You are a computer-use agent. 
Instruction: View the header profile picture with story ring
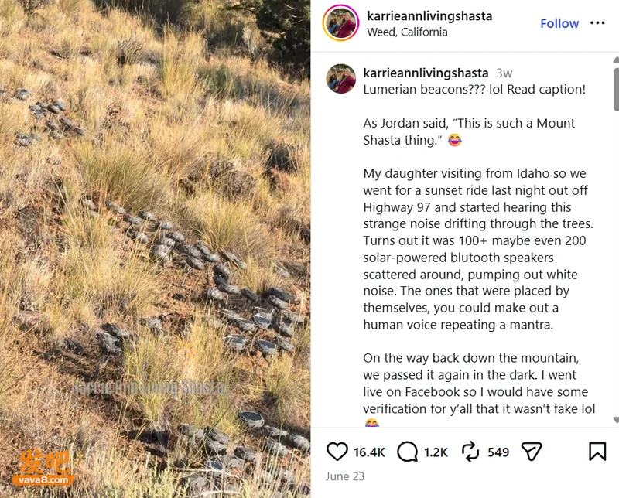tap(341, 23)
